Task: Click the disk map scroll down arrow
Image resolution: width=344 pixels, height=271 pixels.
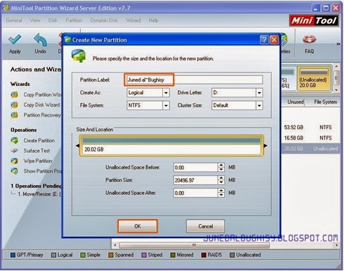Action: click(x=337, y=90)
